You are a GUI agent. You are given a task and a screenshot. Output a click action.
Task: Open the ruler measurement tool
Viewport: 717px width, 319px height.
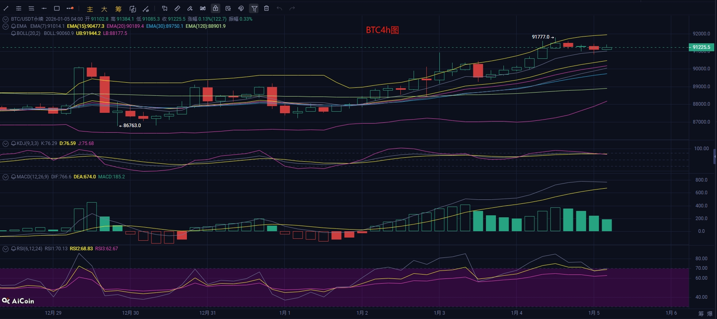pos(177,8)
